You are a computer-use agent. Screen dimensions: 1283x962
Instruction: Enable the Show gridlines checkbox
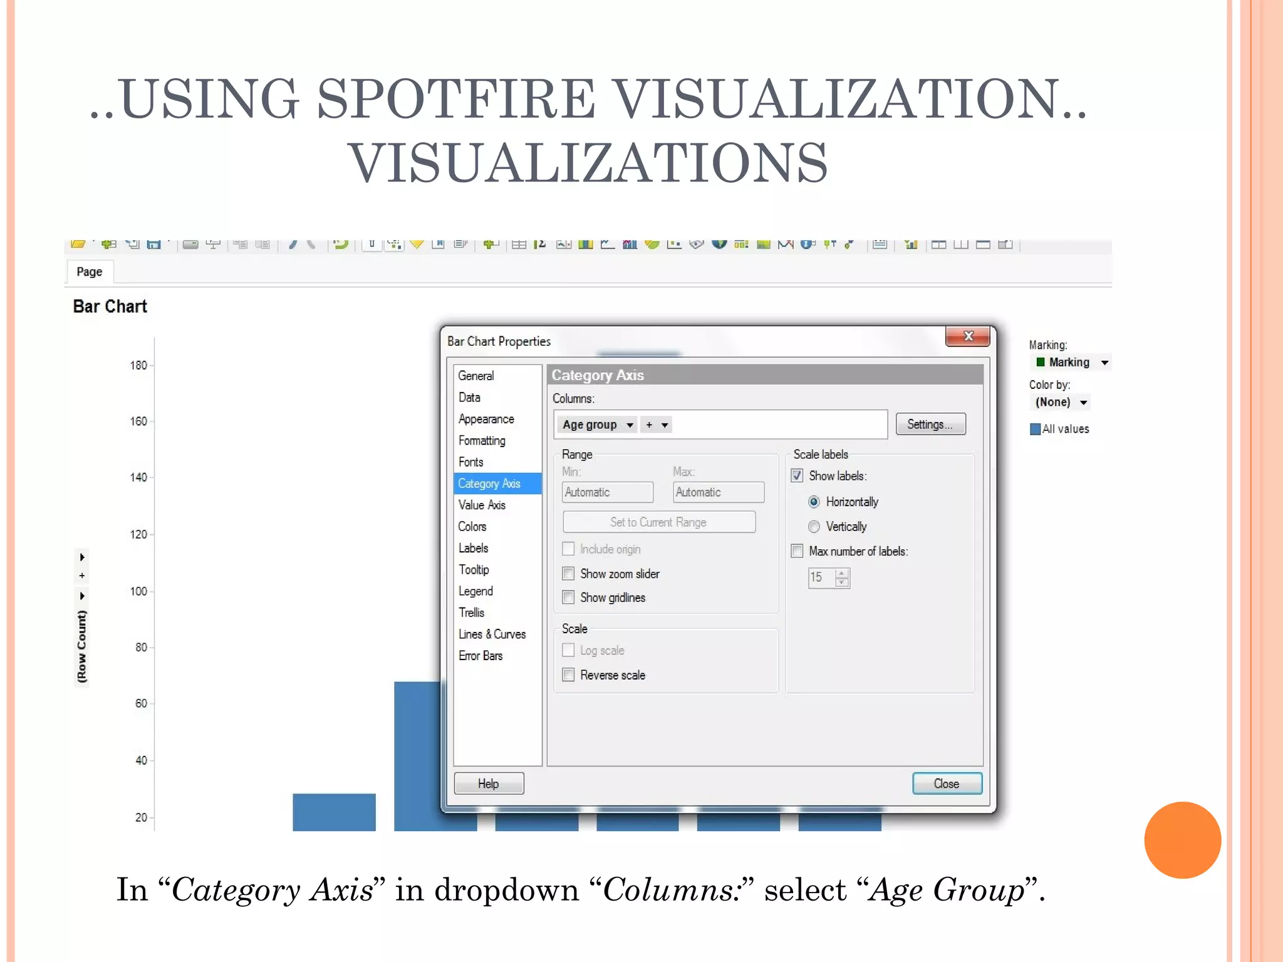coord(568,597)
